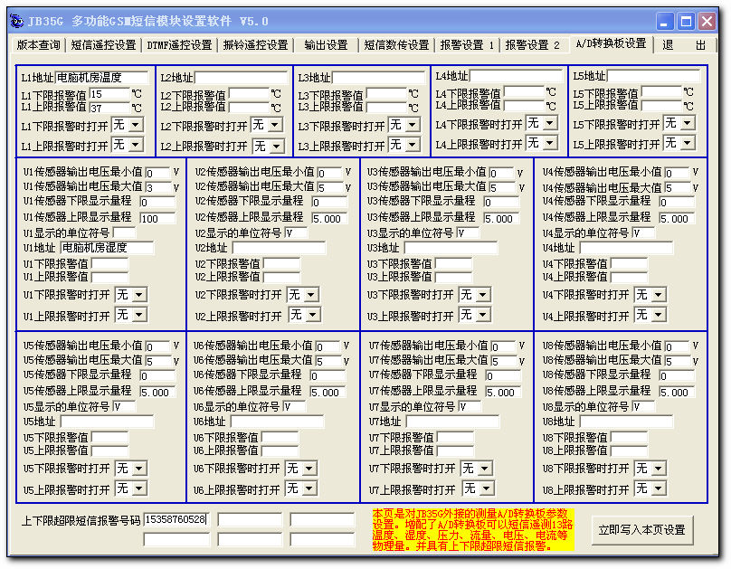This screenshot has height=569, width=731.
Task: Click the U1地址 text field
Action: (x=107, y=248)
